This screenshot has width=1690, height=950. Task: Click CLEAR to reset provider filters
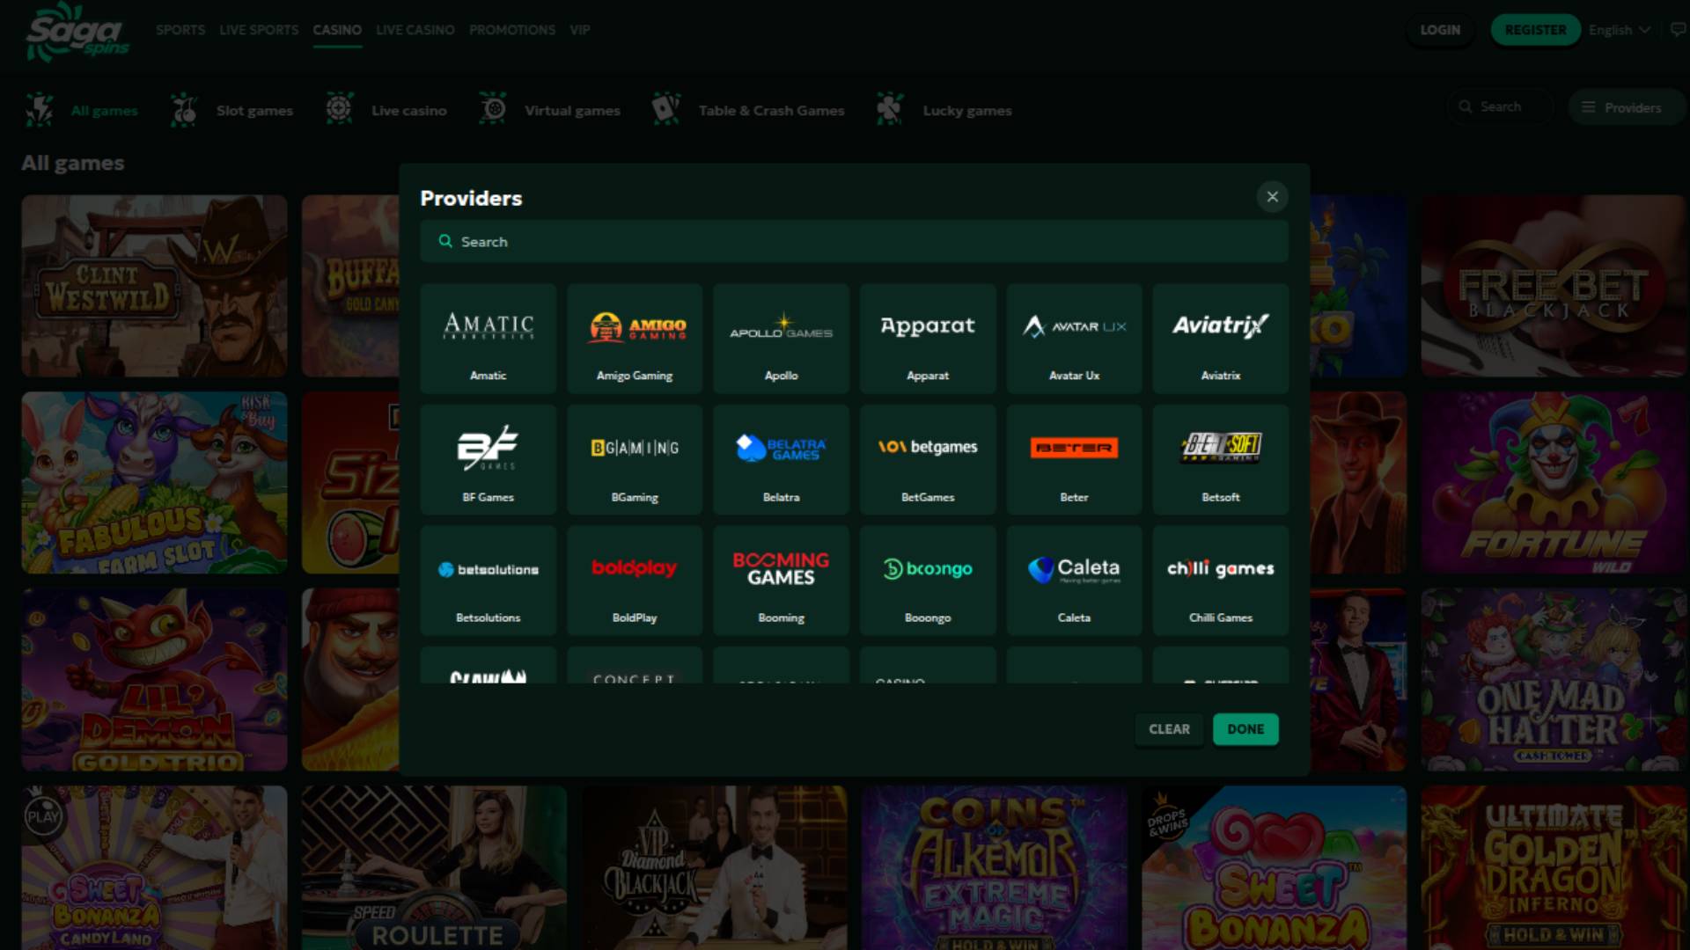click(x=1169, y=728)
